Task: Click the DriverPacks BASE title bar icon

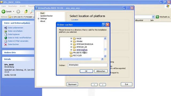Action: pyautogui.click(x=36, y=8)
